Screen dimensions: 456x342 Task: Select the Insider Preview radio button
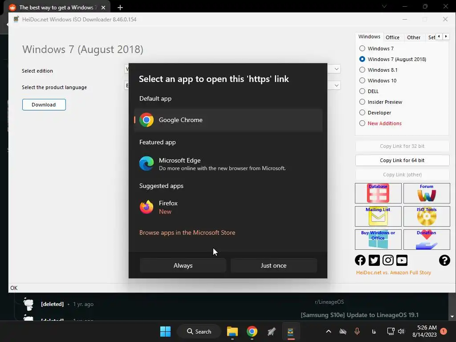362,102
